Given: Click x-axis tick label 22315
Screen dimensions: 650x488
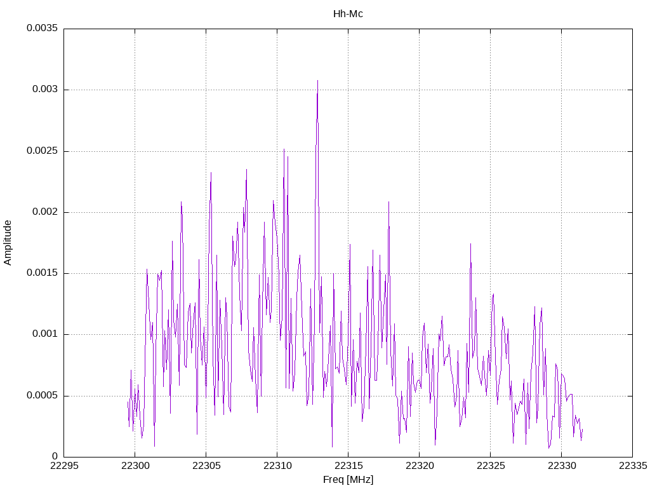Looking at the screenshot, I should [348, 466].
